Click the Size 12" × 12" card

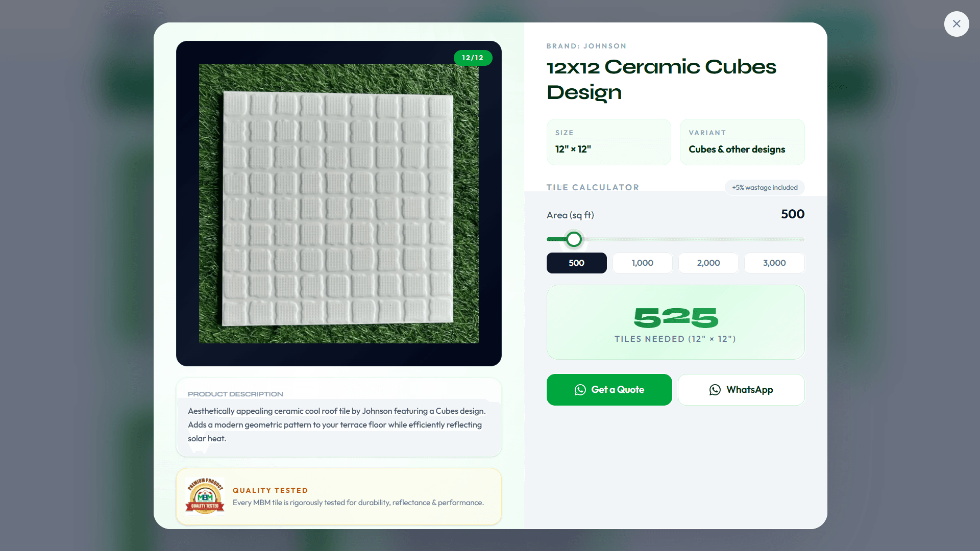click(609, 142)
